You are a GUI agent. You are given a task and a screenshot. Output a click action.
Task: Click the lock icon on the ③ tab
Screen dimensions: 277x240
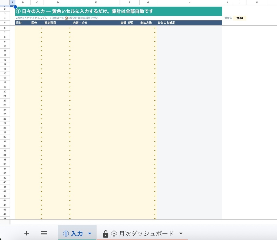[x=105, y=234]
